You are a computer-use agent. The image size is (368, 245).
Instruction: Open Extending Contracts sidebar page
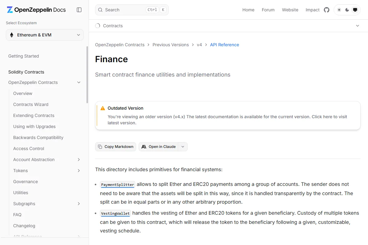(34, 115)
